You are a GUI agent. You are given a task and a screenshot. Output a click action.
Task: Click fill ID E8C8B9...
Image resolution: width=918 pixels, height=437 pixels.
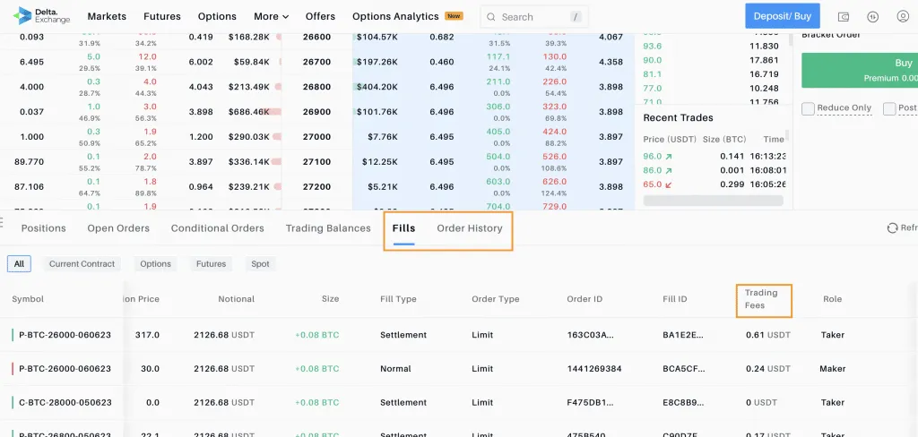(x=683, y=402)
